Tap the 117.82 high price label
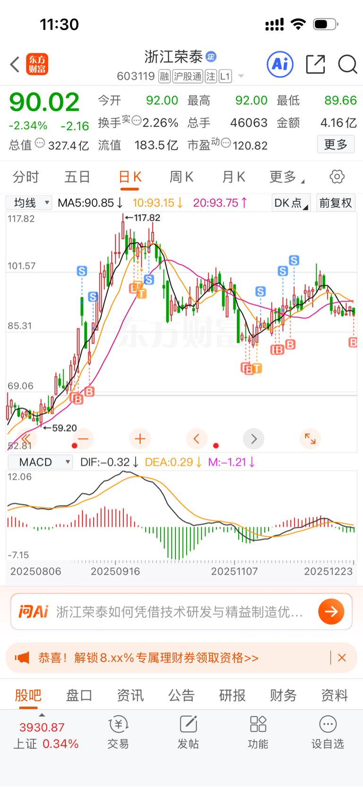The width and height of the screenshot is (363, 787). tap(147, 218)
